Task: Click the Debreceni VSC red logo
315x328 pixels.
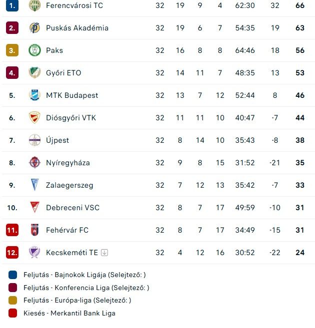Action: point(34,207)
